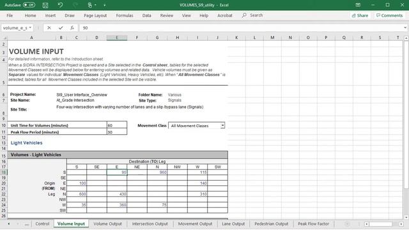Click vertical scrollbar down arrow
Image resolution: width=409 pixels, height=230 pixels.
pos(406,217)
